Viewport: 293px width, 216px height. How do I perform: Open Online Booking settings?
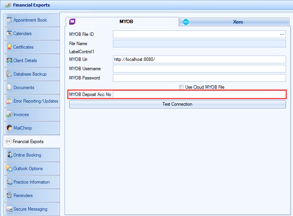click(x=32, y=155)
